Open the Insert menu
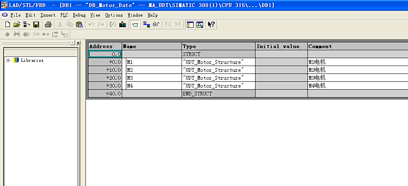 (x=48, y=15)
